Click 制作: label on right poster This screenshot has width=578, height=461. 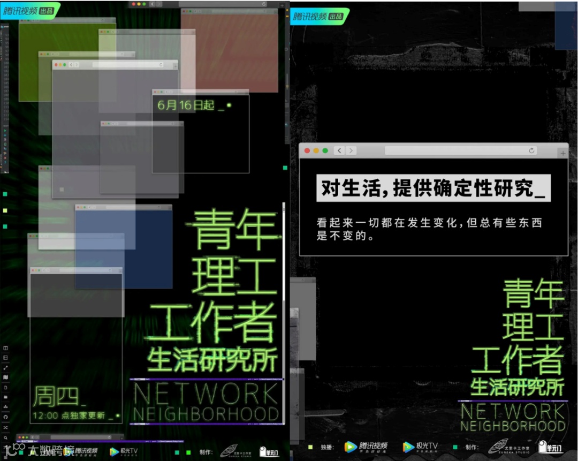472,447
